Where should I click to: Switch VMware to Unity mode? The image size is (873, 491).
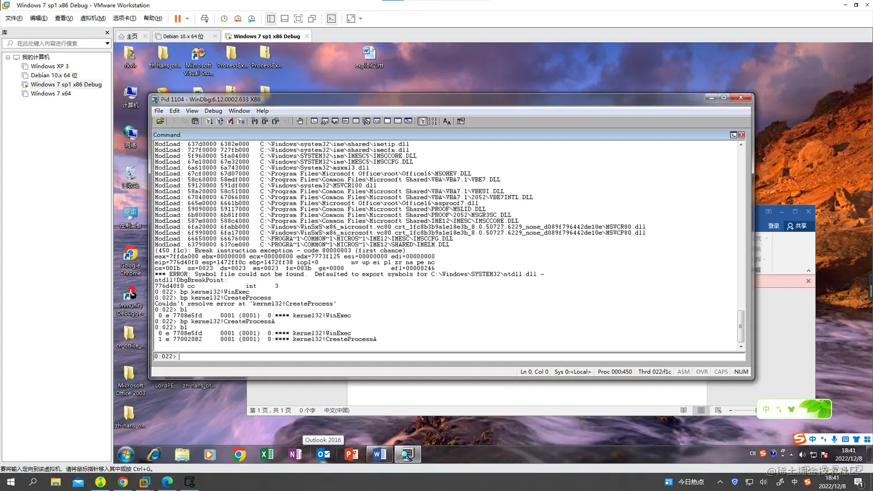[312, 19]
